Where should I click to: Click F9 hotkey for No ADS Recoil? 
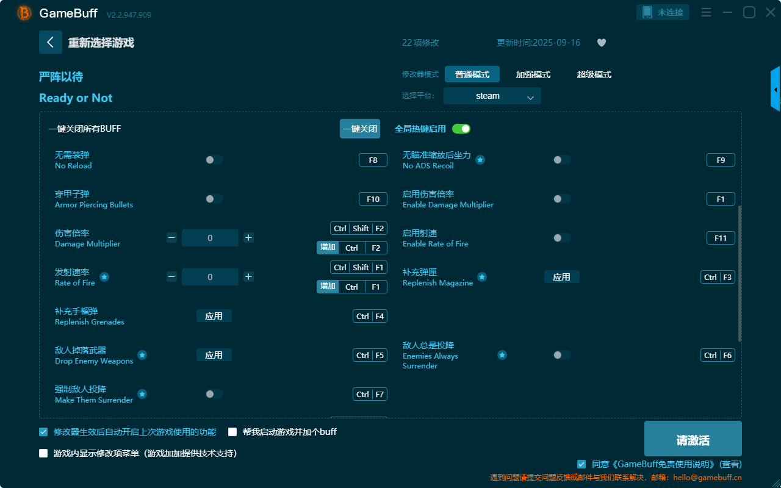(721, 160)
